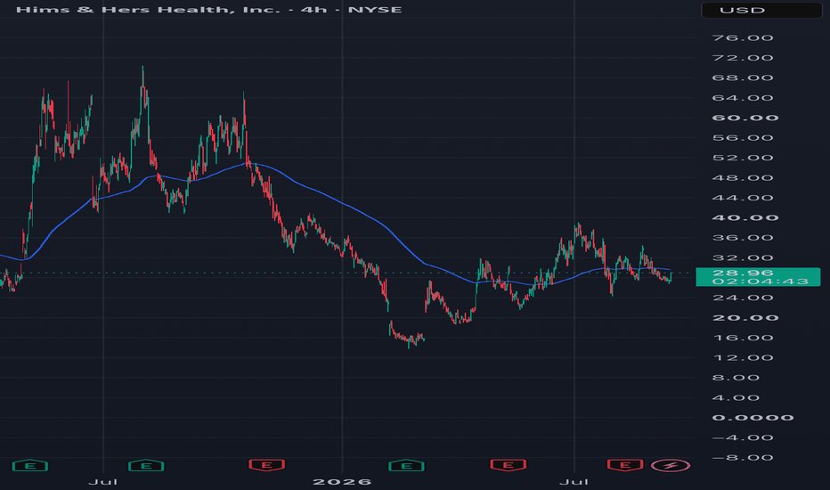Click the first Jul time axis label
Image resolution: width=830 pixels, height=490 pixels.
click(x=102, y=482)
